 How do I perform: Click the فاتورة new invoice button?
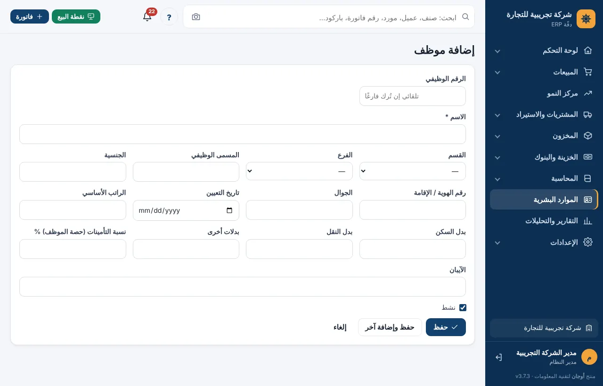pos(30,16)
